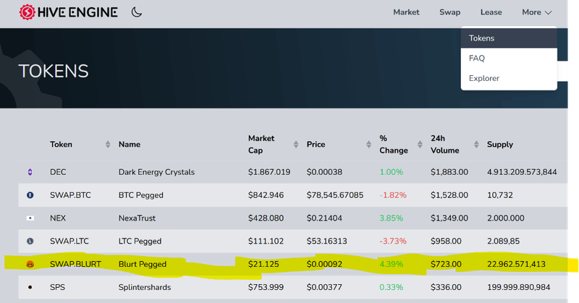Select Dark Energy Crystals name
This screenshot has height=303, width=579.
156,172
